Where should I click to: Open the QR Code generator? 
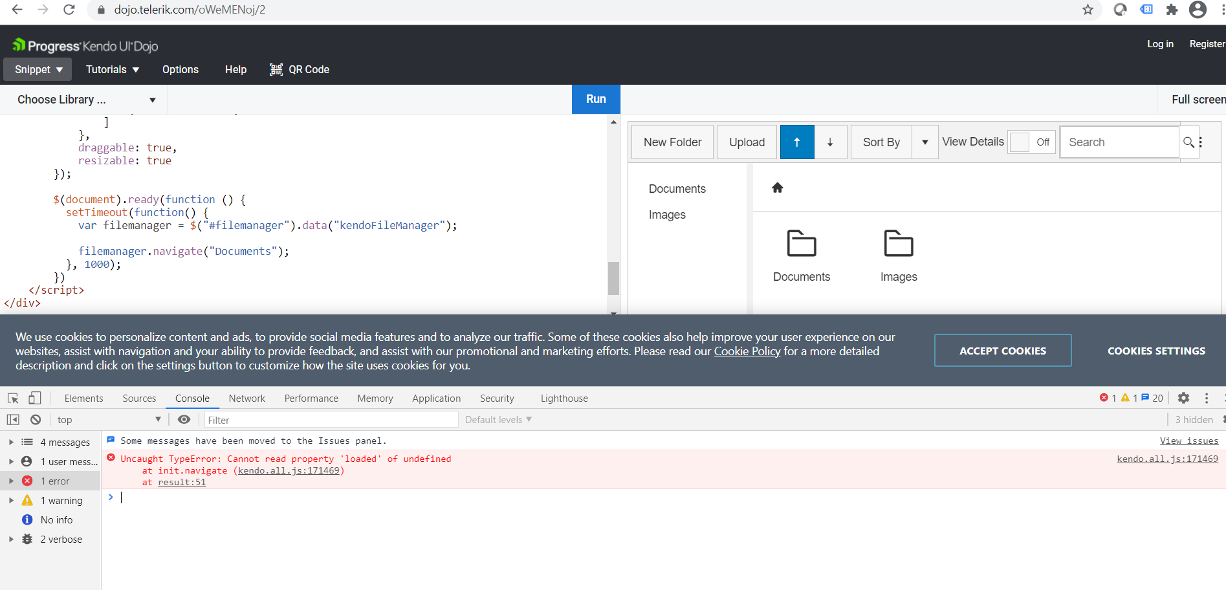click(x=300, y=69)
